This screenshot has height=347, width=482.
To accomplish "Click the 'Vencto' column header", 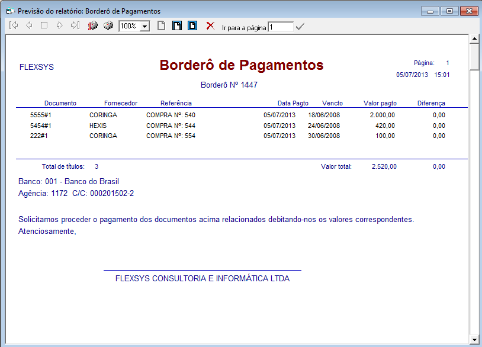I will 332,103.
